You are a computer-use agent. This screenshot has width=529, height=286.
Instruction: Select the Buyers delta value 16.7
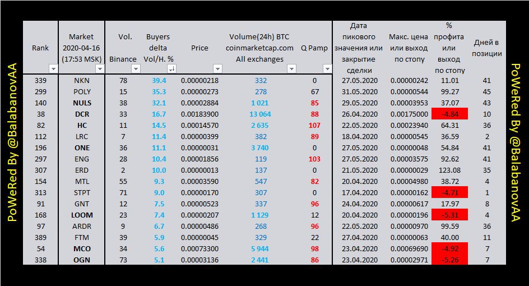(159, 114)
